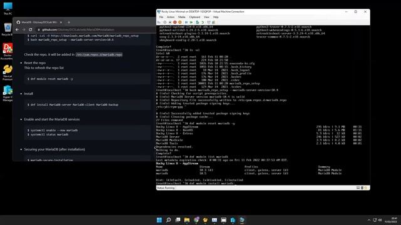Click the red Shut Down VM icon
The image size is (401, 225).
pos(175,22)
